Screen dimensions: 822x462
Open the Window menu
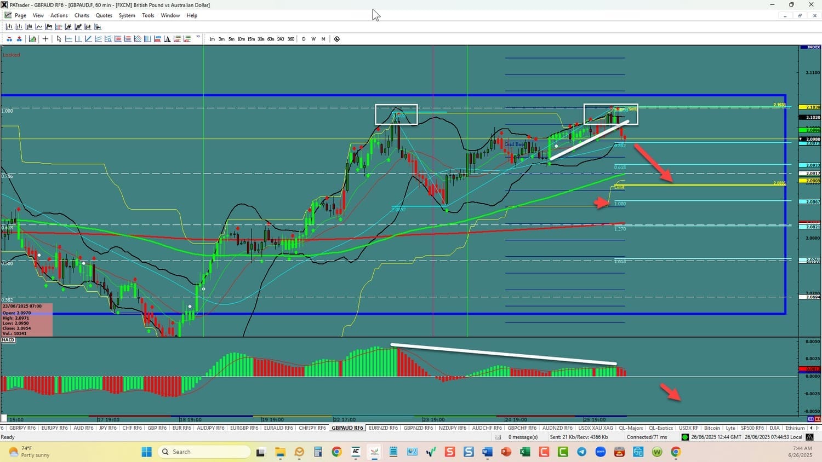tap(170, 15)
